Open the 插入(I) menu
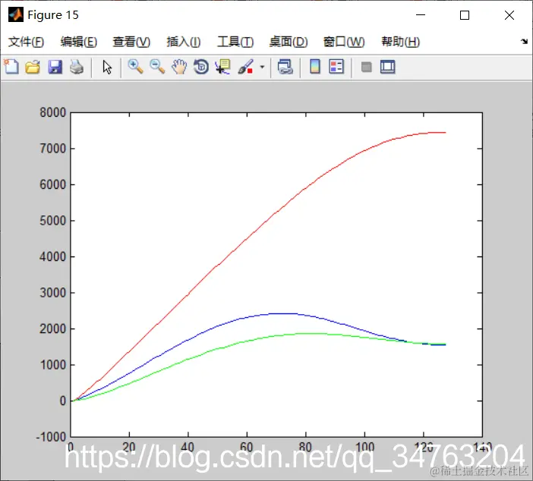This screenshot has height=481, width=533. [x=184, y=42]
